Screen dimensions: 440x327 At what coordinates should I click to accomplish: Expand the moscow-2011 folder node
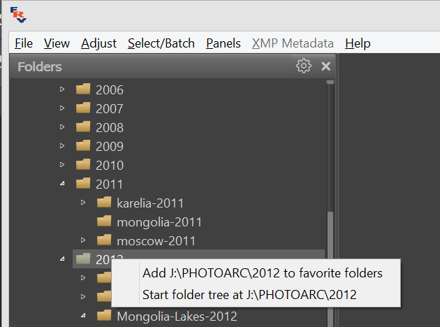pyautogui.click(x=83, y=240)
